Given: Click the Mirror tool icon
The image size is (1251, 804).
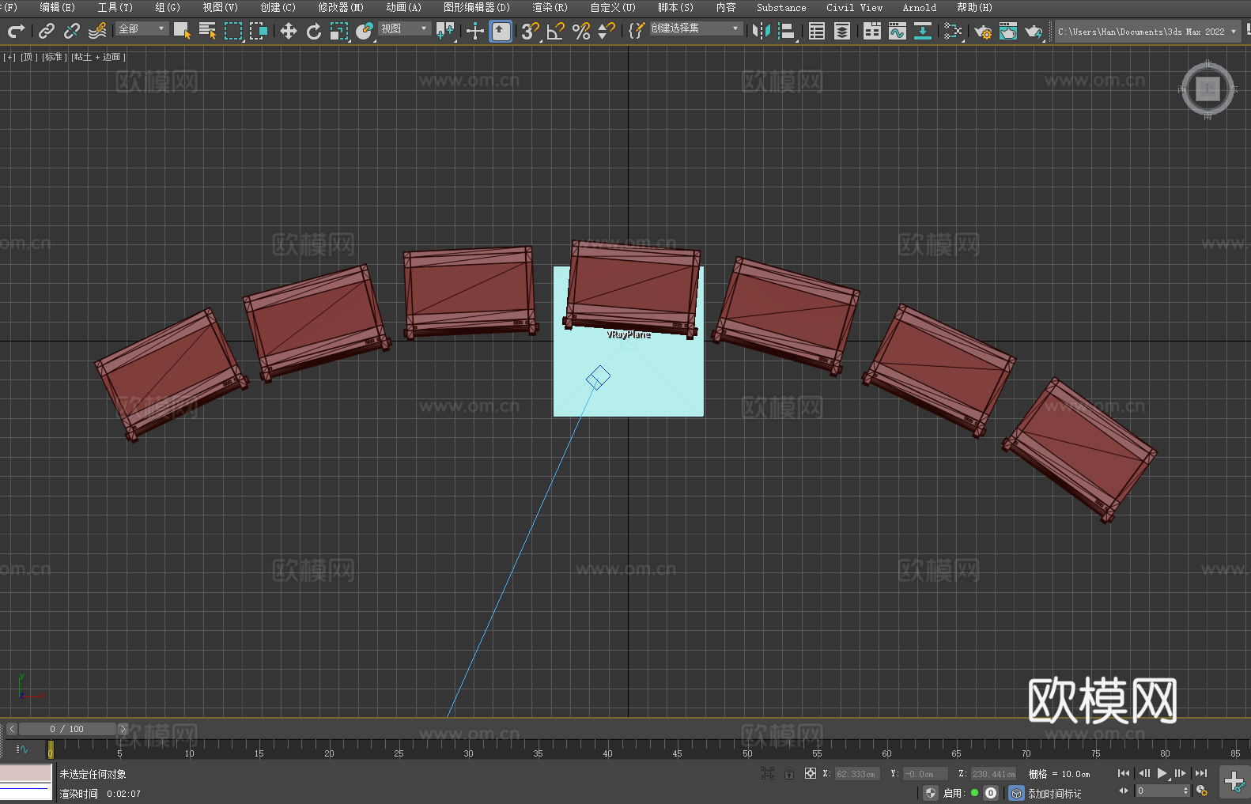Looking at the screenshot, I should click(x=762, y=31).
